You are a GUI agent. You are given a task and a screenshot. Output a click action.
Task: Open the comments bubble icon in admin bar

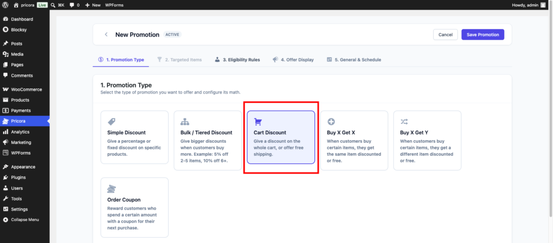coord(72,5)
